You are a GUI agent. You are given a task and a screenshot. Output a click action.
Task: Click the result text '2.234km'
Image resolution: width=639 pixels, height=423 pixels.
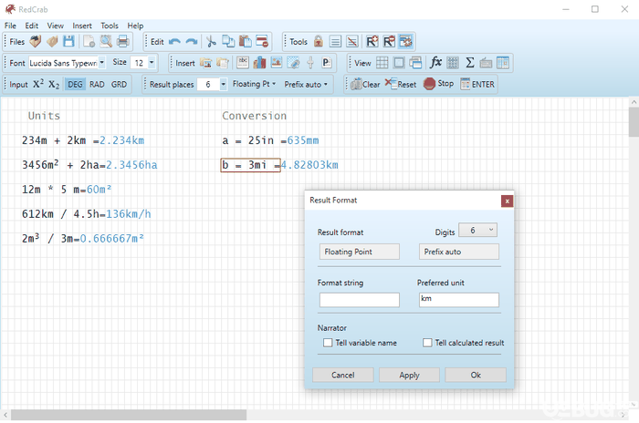[121, 140]
